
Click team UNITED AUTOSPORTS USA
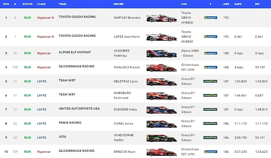click(79, 109)
